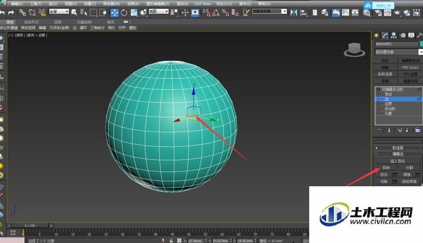Viewport: 423px width, 243px height.
Task: Select 多边形 sub-object level
Action: coord(390,108)
